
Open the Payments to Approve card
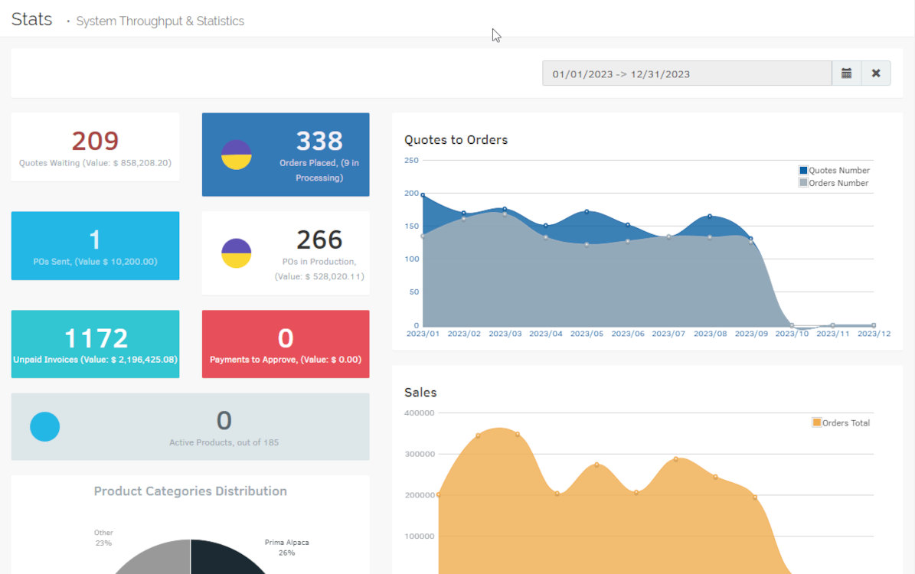286,344
